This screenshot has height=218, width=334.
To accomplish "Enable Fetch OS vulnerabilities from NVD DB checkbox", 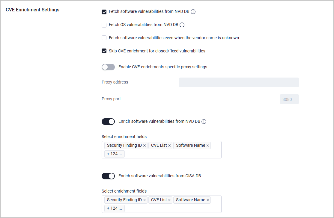I will pyautogui.click(x=104, y=25).
